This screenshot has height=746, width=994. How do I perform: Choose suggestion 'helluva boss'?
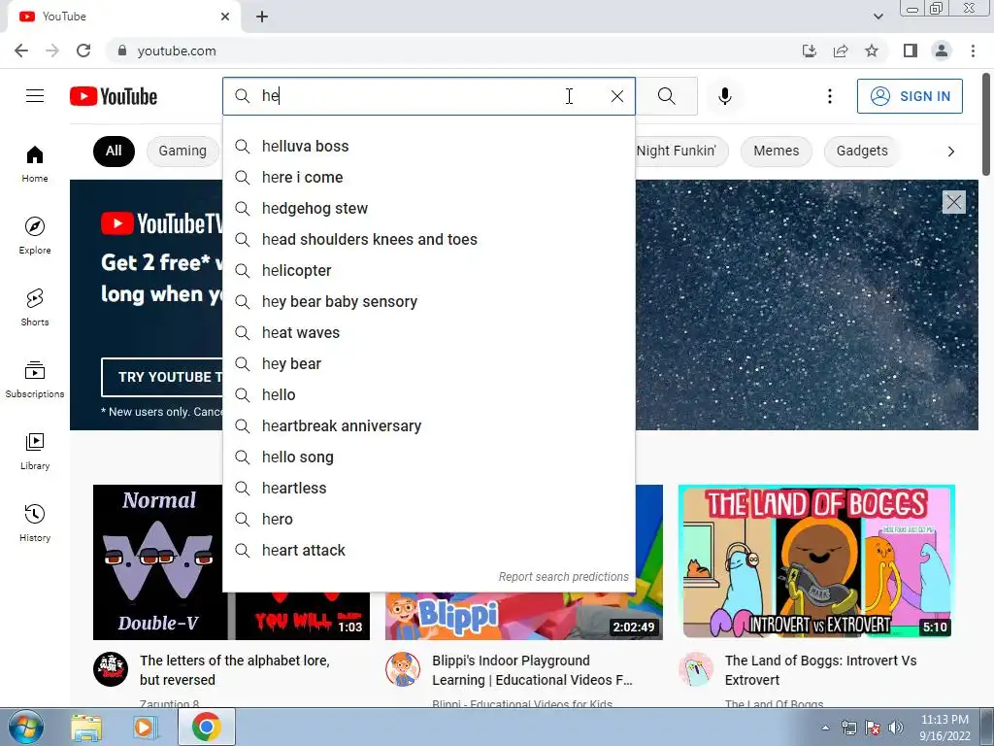(x=428, y=146)
